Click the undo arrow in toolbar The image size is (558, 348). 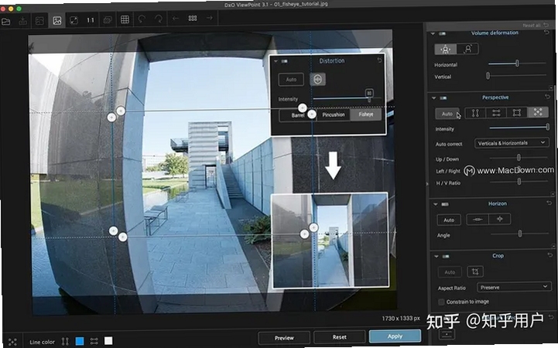tap(142, 19)
